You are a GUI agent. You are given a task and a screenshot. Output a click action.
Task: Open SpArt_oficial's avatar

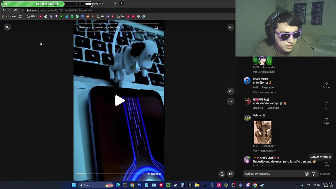tap(247, 81)
